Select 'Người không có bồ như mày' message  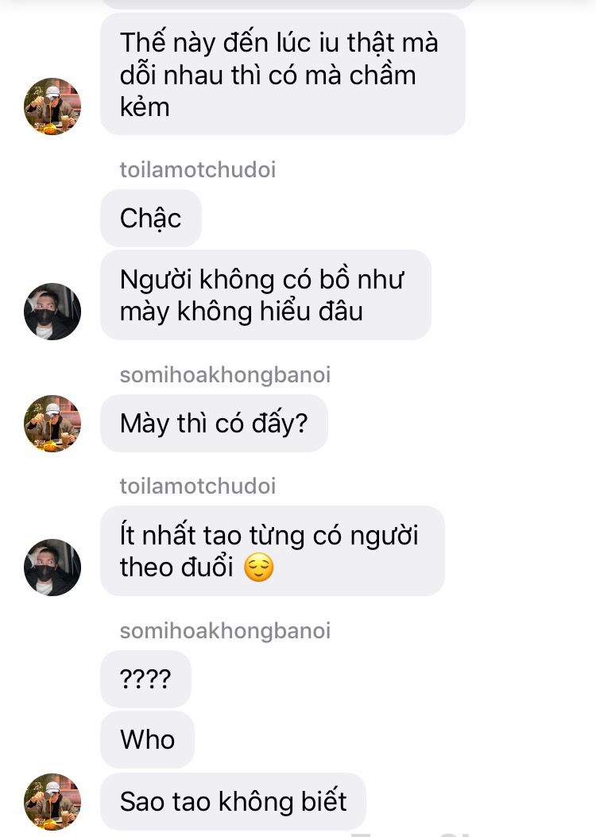click(265, 295)
